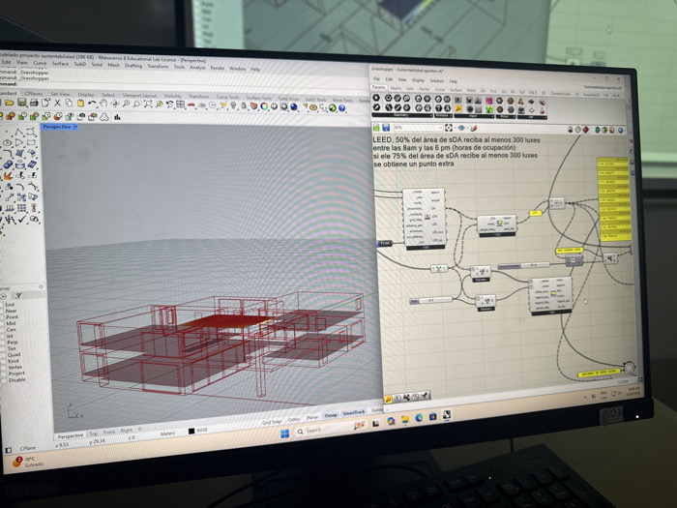This screenshot has width=677, height=508.
Task: Open the Perspective viewport title dropdown arrow
Action: click(76, 127)
